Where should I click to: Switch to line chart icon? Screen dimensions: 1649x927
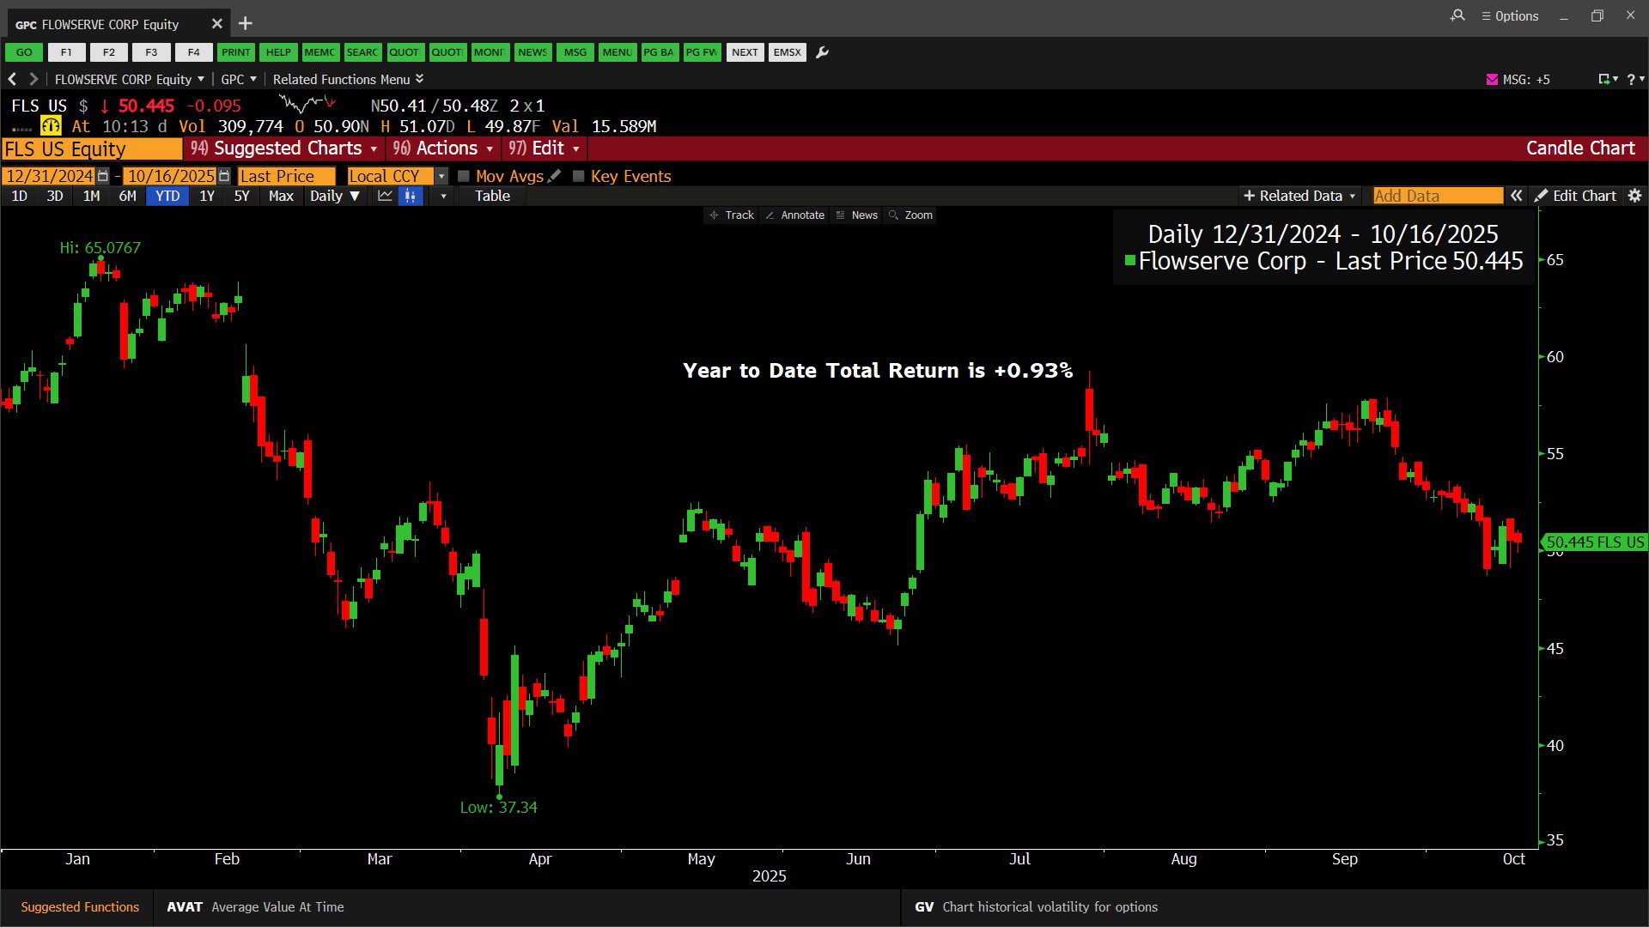pyautogui.click(x=385, y=196)
